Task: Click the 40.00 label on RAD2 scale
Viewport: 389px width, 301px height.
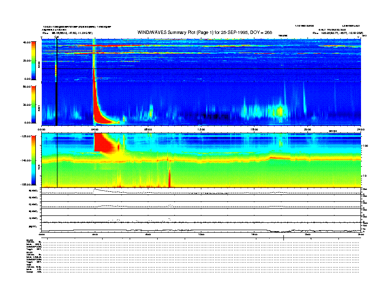Action: tap(27, 42)
